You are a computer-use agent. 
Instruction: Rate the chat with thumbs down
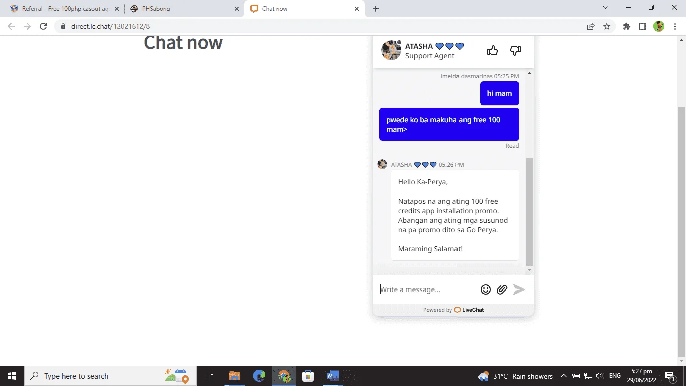click(x=516, y=50)
